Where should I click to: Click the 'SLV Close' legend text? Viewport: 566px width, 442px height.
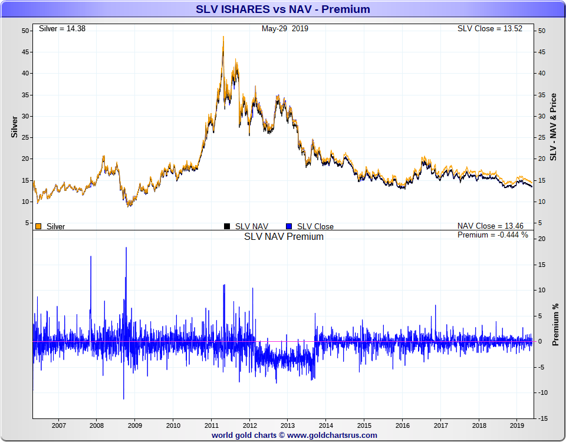[315, 226]
